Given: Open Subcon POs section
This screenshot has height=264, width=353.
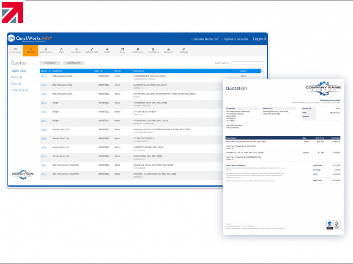Looking at the screenshot, I should (x=92, y=51).
